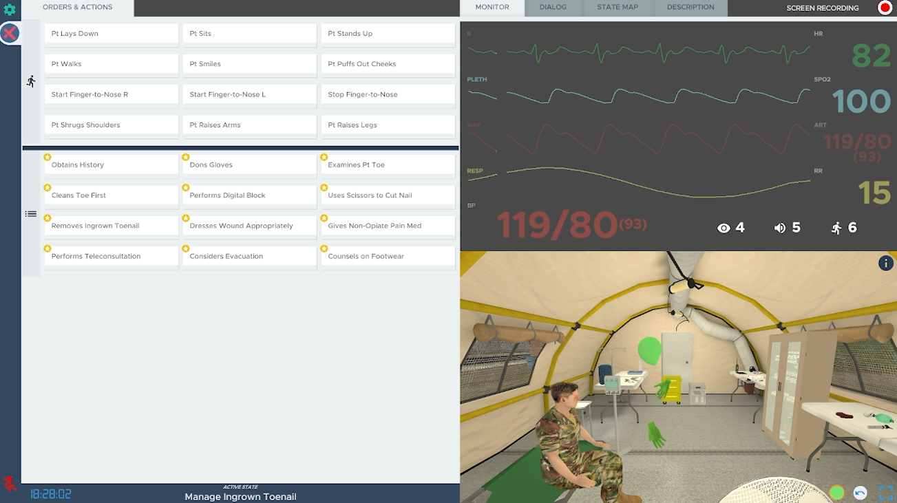Switch to the Dialog tab
This screenshot has width=897, height=503.
553,8
